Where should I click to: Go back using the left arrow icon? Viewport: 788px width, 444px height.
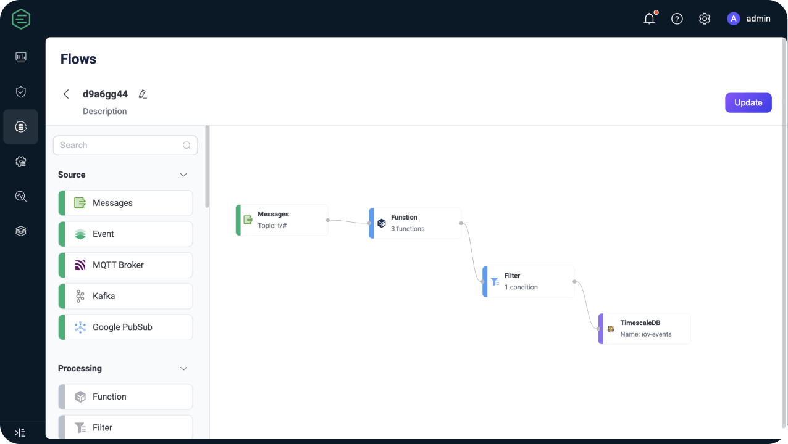click(66, 94)
